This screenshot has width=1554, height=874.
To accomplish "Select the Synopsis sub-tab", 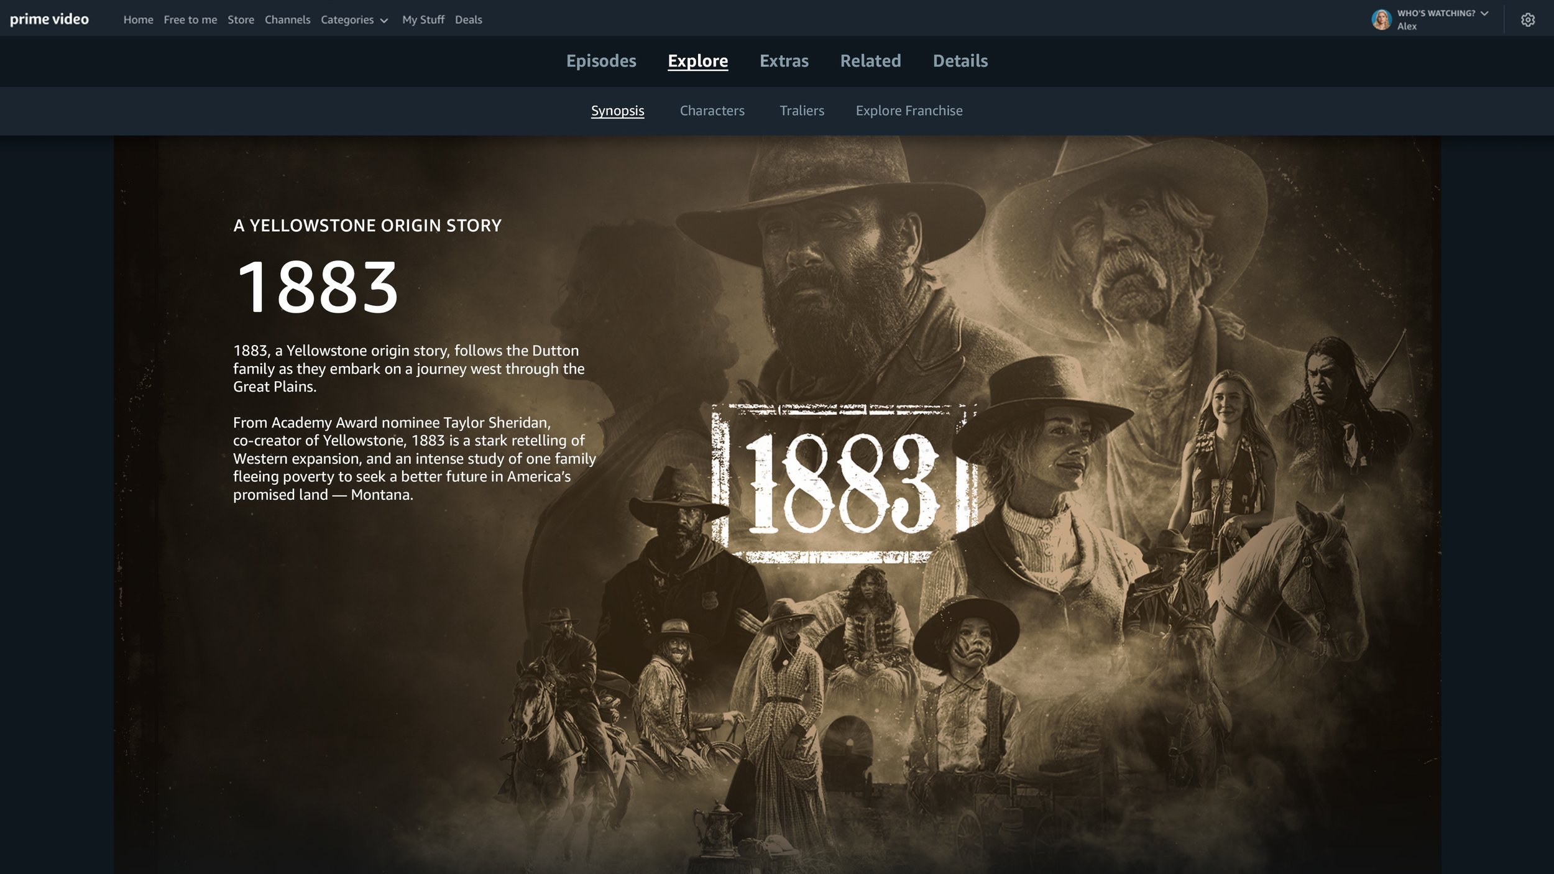I will click(x=617, y=111).
